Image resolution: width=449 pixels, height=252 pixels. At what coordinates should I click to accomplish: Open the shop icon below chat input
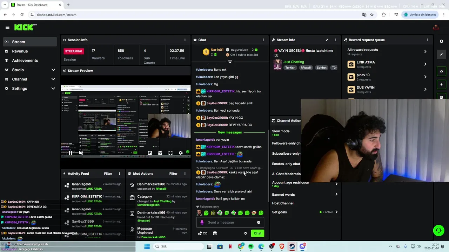click(215, 233)
